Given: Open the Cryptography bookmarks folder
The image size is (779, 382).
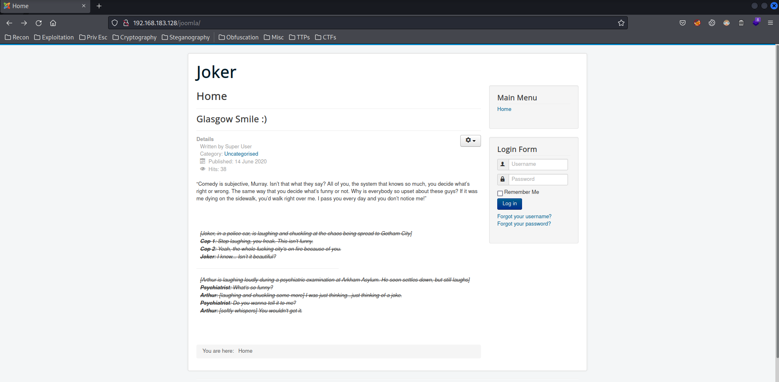Looking at the screenshot, I should [135, 37].
